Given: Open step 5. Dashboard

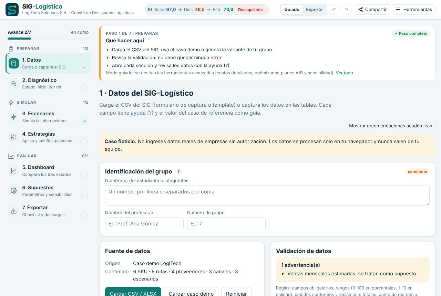Looking at the screenshot, I should 48,171.
